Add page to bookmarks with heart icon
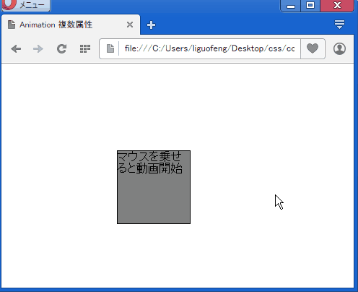Image resolution: width=358 pixels, height=292 pixels. (313, 48)
